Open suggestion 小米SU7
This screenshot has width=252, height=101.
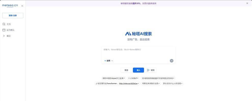click(133, 78)
